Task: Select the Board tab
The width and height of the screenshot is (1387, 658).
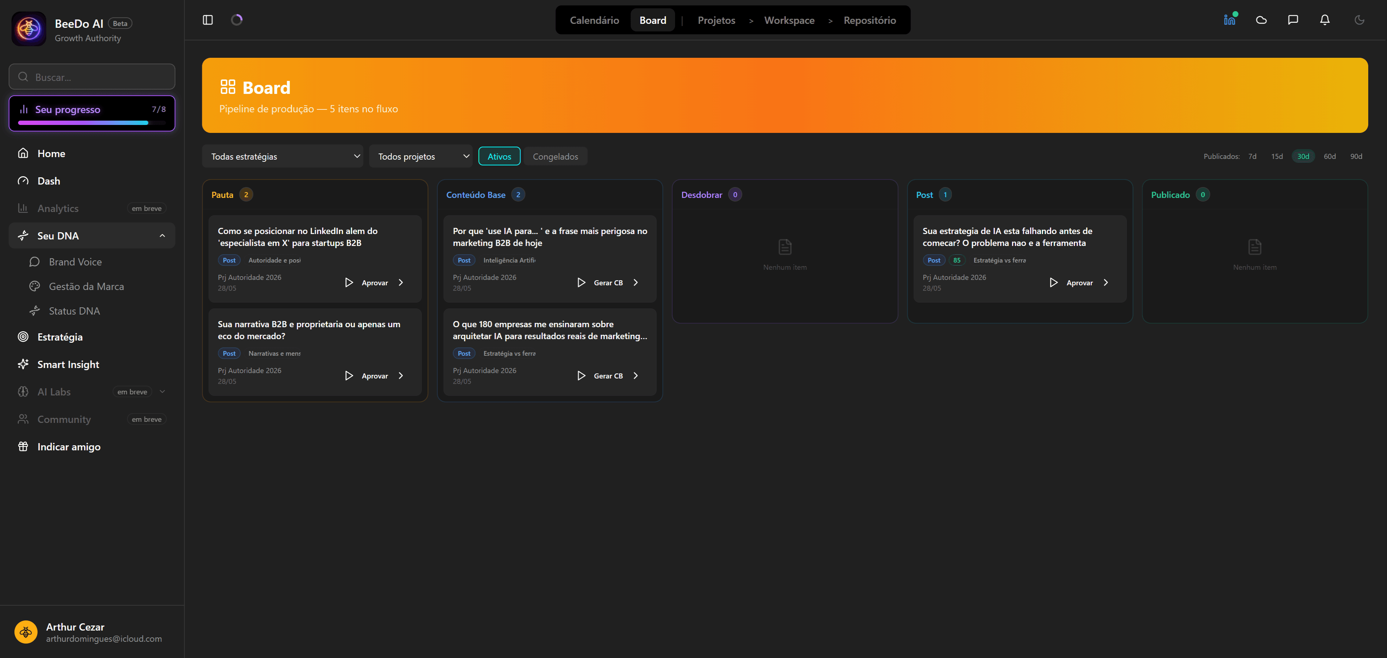Action: 653,20
